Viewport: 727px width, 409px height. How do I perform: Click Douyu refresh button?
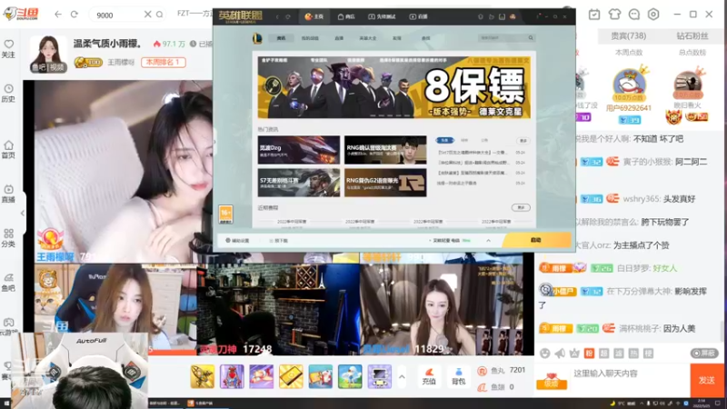tap(75, 15)
